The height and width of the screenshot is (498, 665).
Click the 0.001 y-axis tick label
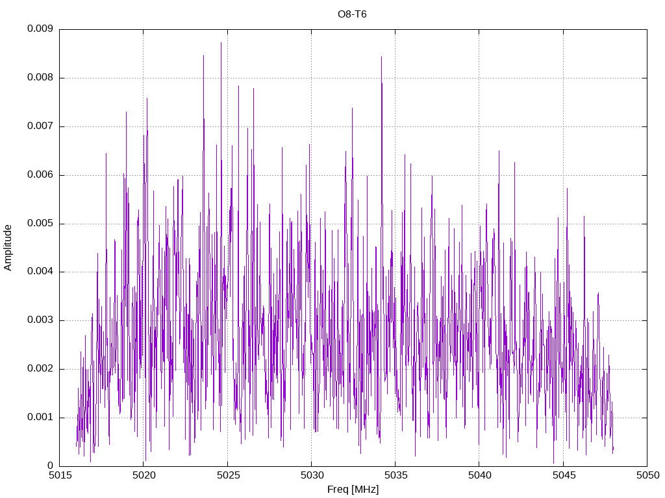tap(40, 418)
